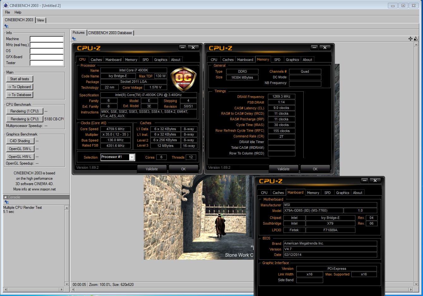
Task: Open SPD tab in first CPU-Z window
Action: (x=146, y=60)
